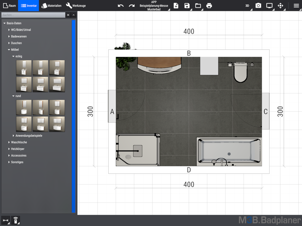Create a new plan with the new-file icon
The image size is (302, 226).
(x=176, y=6)
